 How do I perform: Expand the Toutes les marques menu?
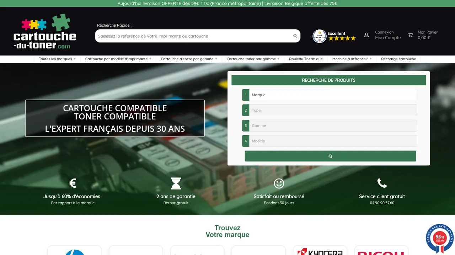pyautogui.click(x=57, y=59)
